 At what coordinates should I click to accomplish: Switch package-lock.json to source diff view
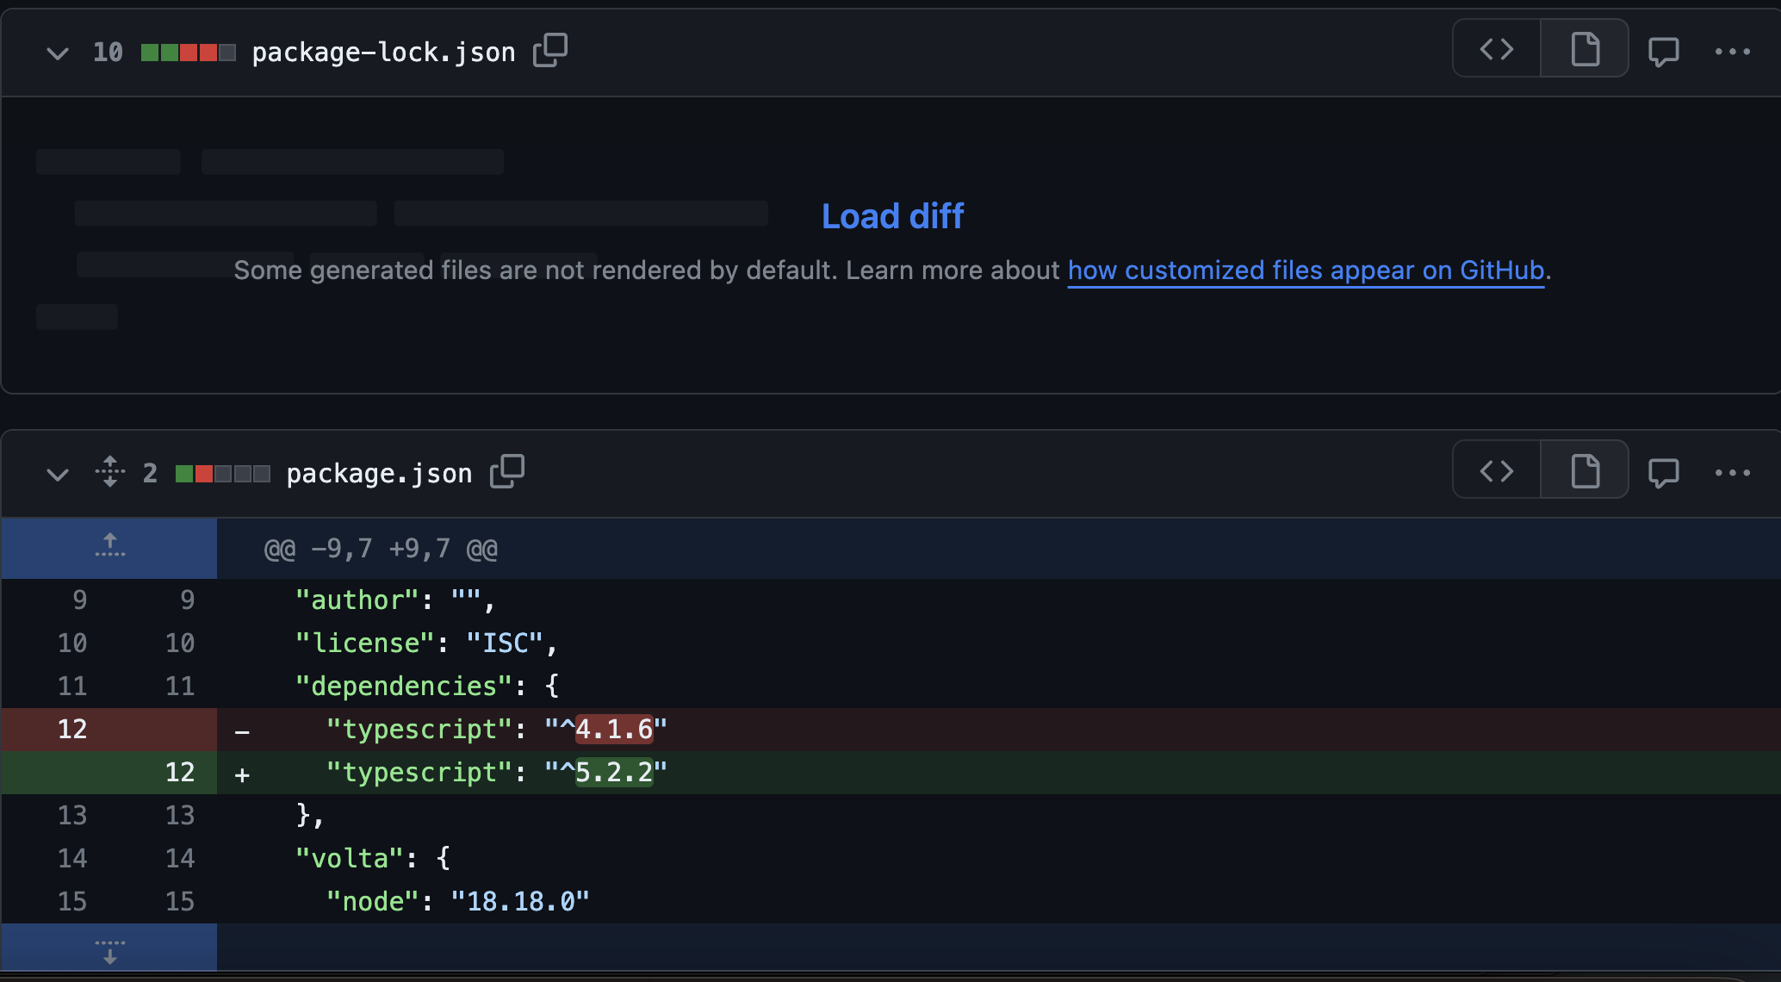coord(1497,49)
